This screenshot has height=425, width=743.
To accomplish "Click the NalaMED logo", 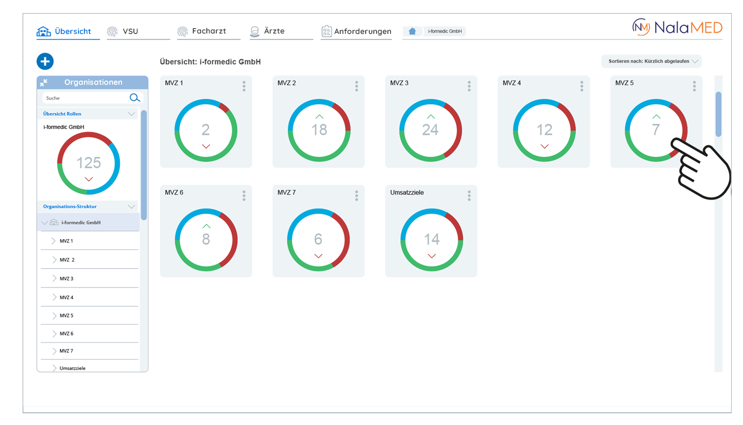I will tap(677, 28).
